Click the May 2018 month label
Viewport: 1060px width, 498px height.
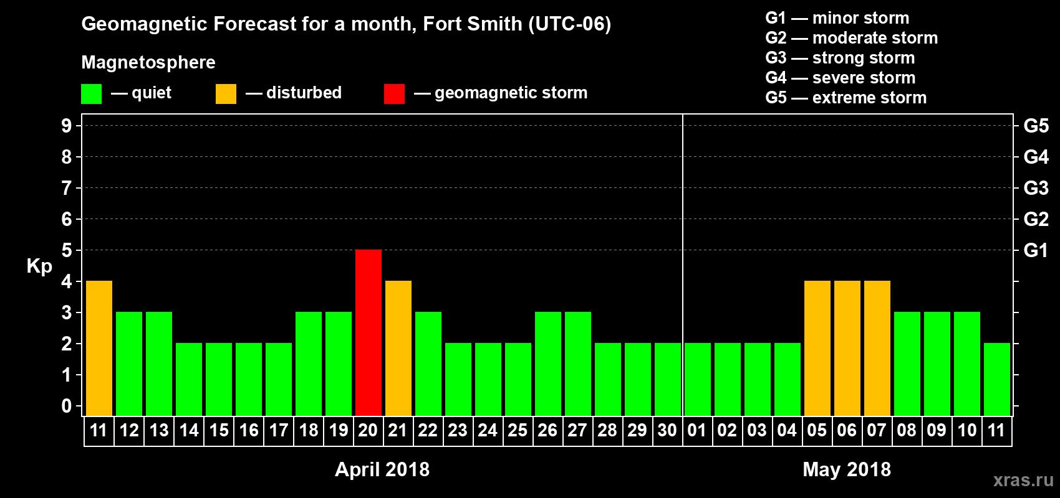(x=847, y=469)
